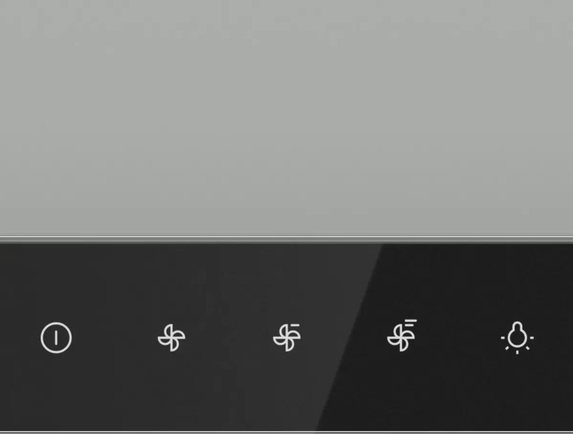Choose the medium fan speed icon
This screenshot has width=573, height=435.
point(287,337)
